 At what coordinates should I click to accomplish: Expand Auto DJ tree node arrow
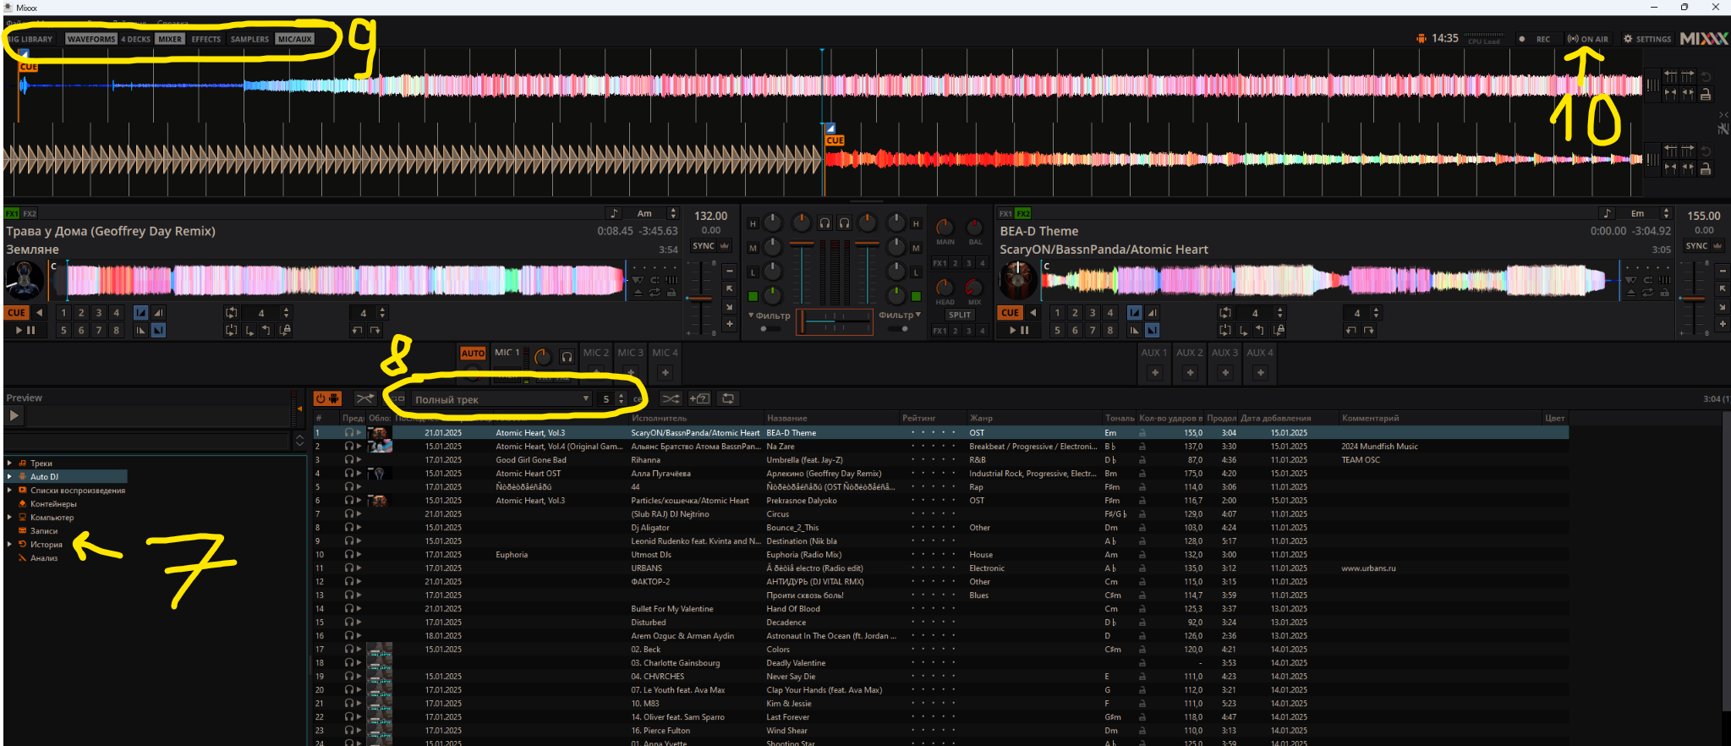(x=9, y=477)
